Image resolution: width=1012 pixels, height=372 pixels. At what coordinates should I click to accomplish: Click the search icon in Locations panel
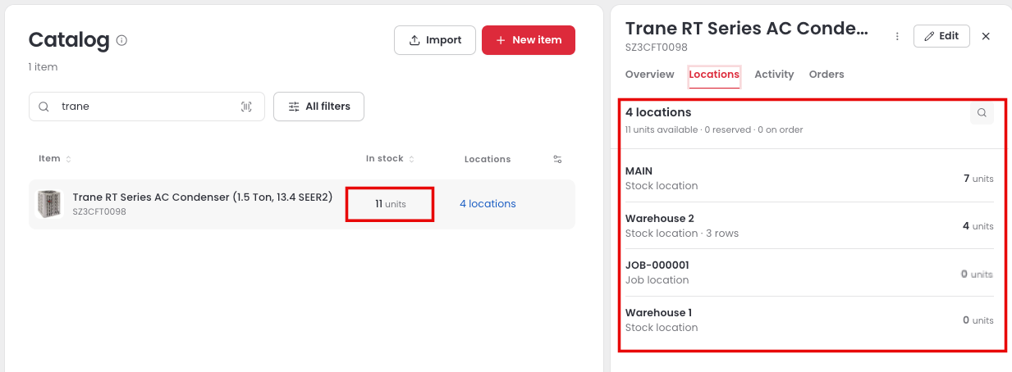982,113
